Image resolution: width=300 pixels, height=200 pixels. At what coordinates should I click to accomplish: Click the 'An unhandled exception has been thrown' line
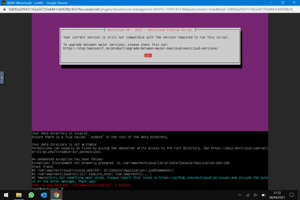(68, 159)
